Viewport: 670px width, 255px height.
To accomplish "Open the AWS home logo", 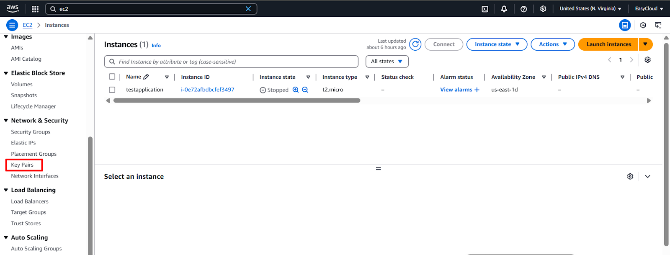I will (13, 8).
